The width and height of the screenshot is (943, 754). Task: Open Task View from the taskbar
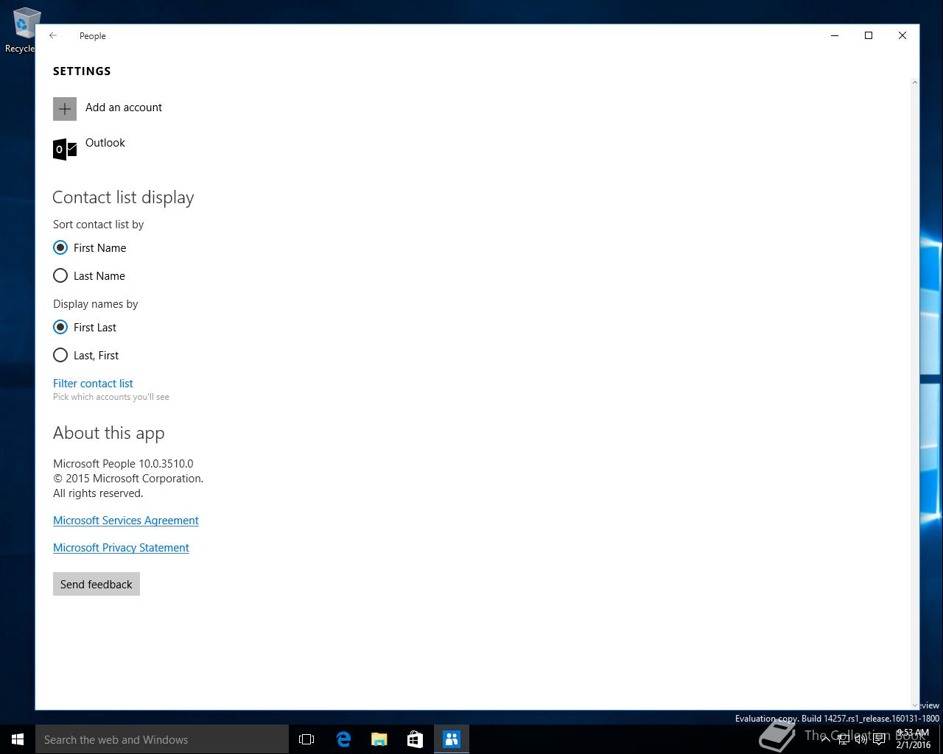pos(306,739)
